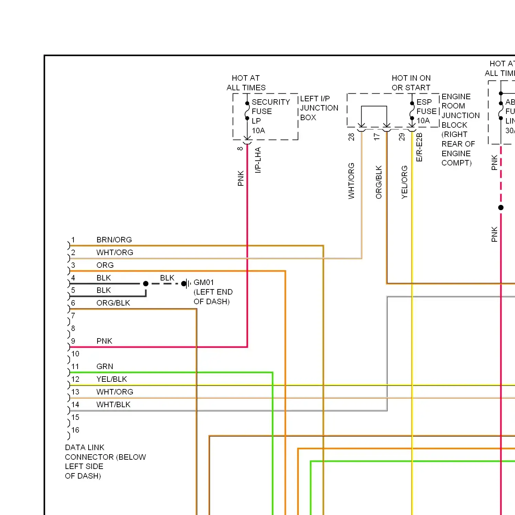Click the GM01 ground label
Screen dimensions: 515x515
click(204, 282)
